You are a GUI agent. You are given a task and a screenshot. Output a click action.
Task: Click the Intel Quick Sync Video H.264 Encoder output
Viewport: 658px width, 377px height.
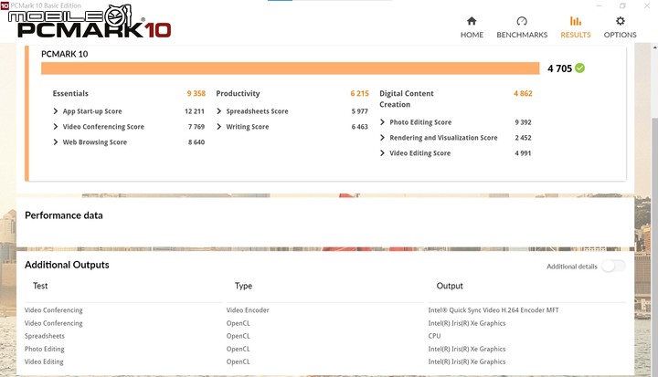point(493,310)
